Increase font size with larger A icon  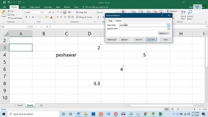pyautogui.click(x=50, y=12)
